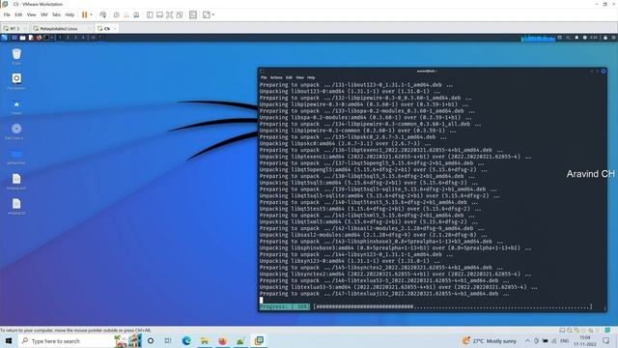Open the console view toolbar icon
This screenshot has width=618, height=348.
193,15
